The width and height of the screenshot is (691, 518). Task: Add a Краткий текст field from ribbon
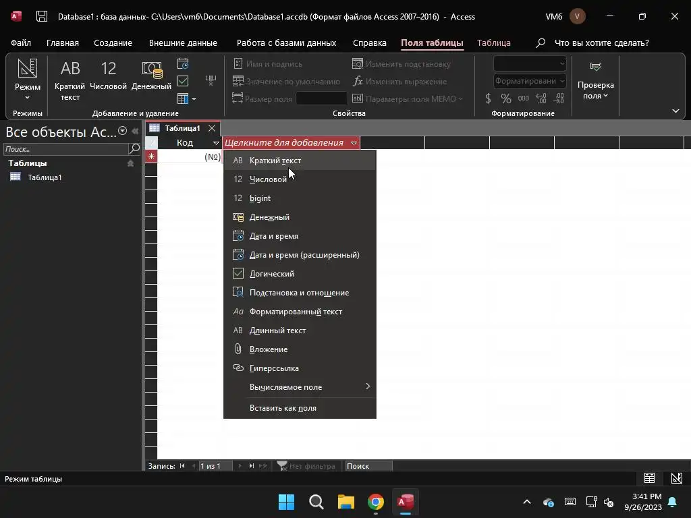point(70,80)
